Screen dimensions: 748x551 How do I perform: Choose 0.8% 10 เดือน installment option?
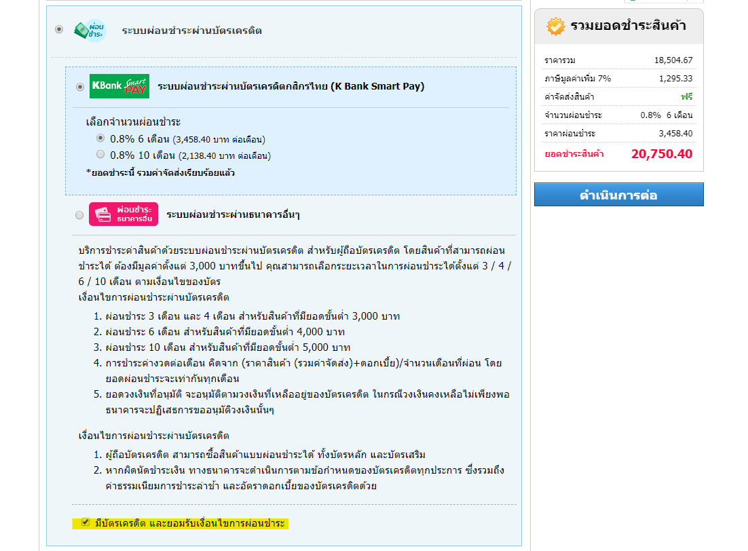tap(100, 154)
